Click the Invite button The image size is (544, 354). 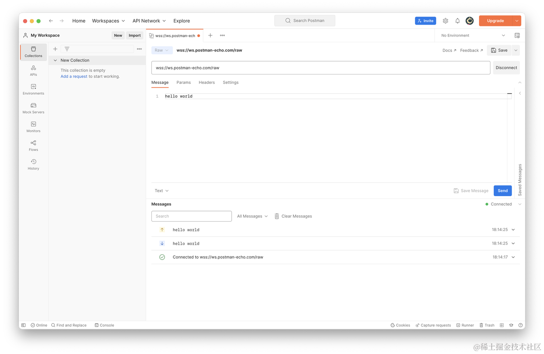click(x=425, y=21)
